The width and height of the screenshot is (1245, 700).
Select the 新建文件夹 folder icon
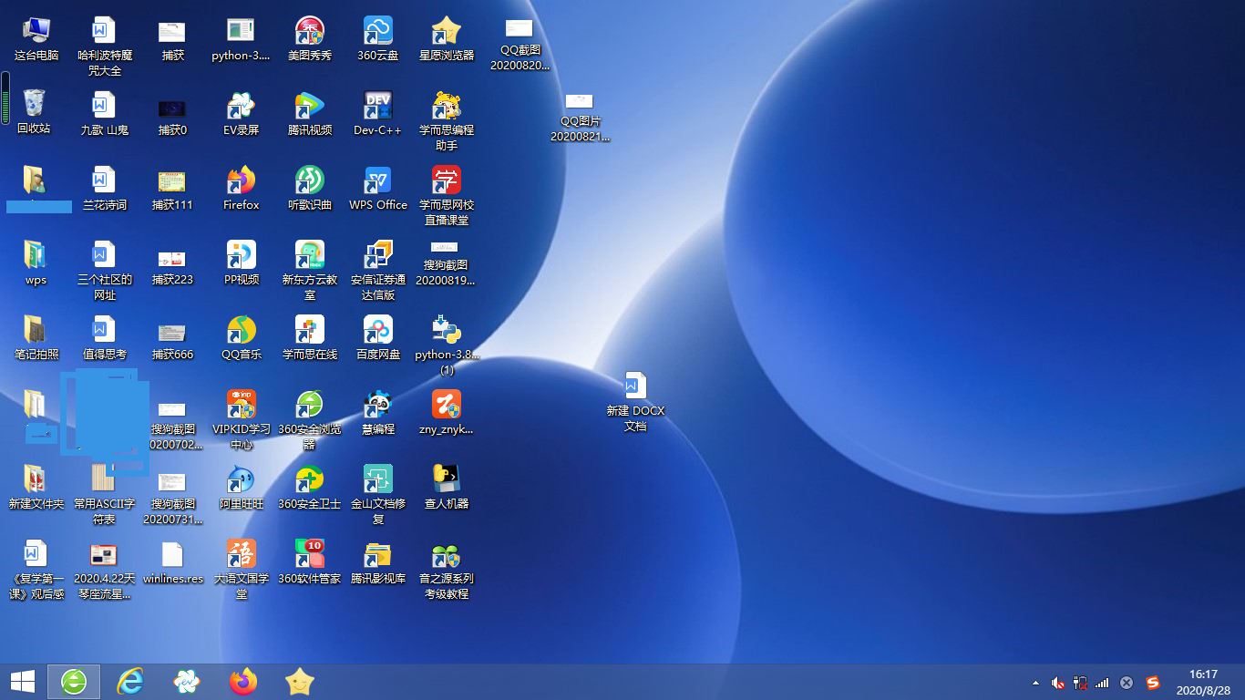36,488
